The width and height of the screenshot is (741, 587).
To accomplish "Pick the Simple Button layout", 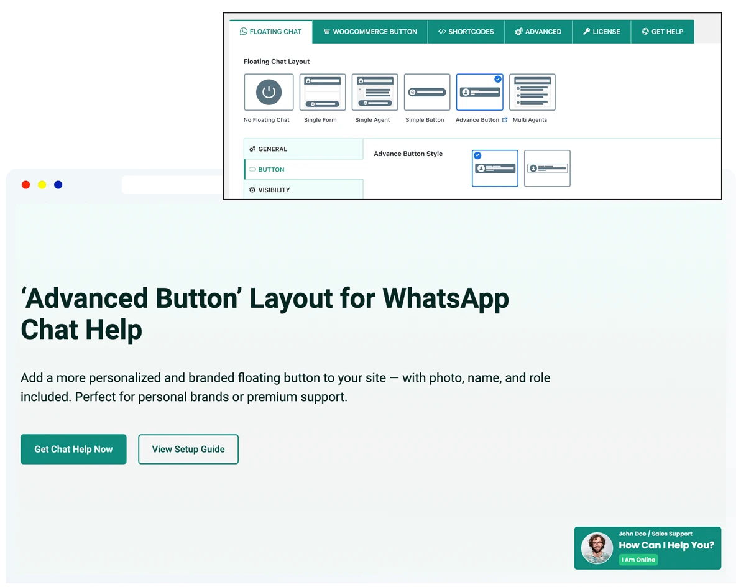I will pos(427,92).
